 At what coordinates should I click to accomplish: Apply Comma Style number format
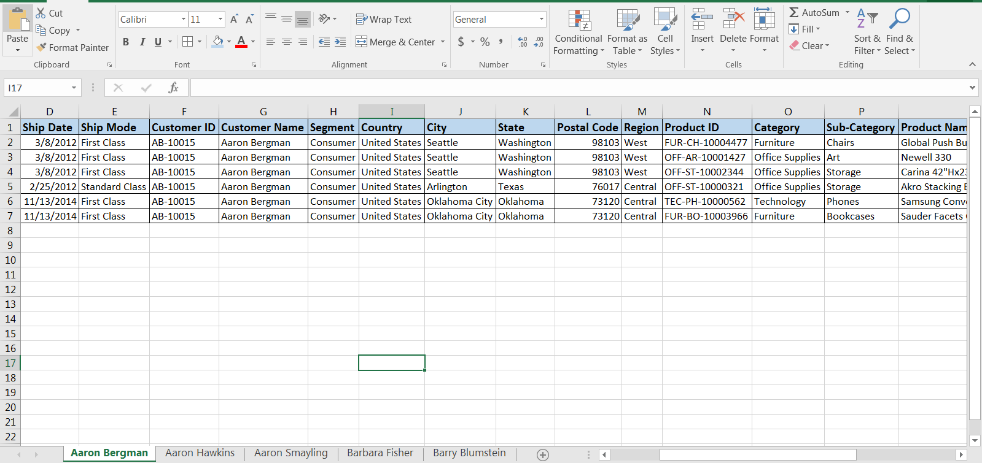pyautogui.click(x=501, y=42)
